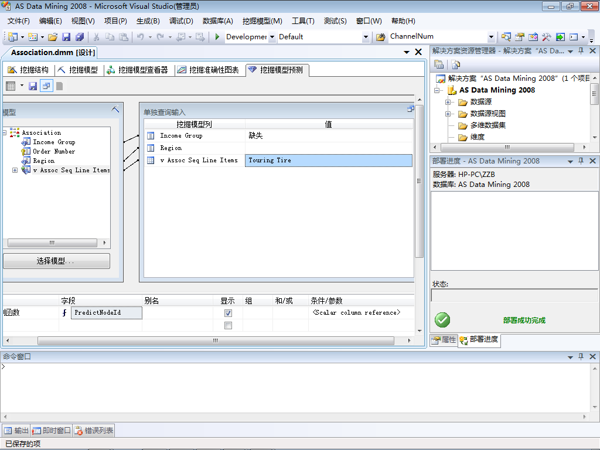Switch to the 挖掘准确性图表 tab
This screenshot has width=600, height=450.
[x=209, y=70]
